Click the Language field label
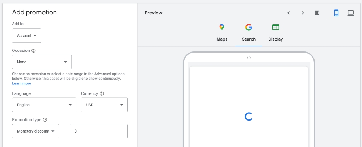 (x=21, y=93)
